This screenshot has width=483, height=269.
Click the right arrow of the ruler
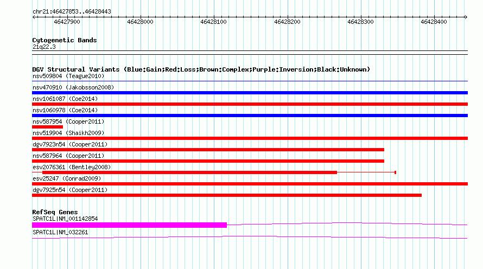(x=466, y=17)
